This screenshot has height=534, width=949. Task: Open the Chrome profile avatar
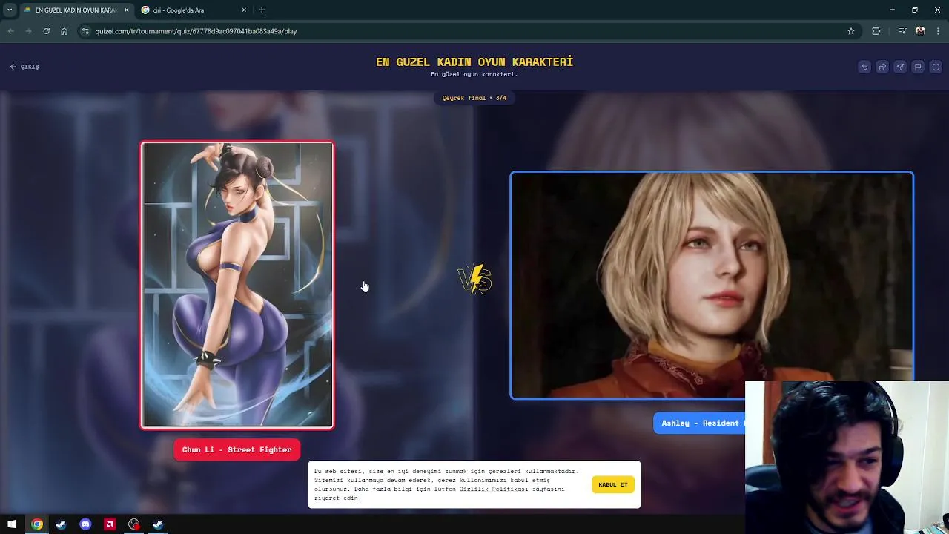920,31
